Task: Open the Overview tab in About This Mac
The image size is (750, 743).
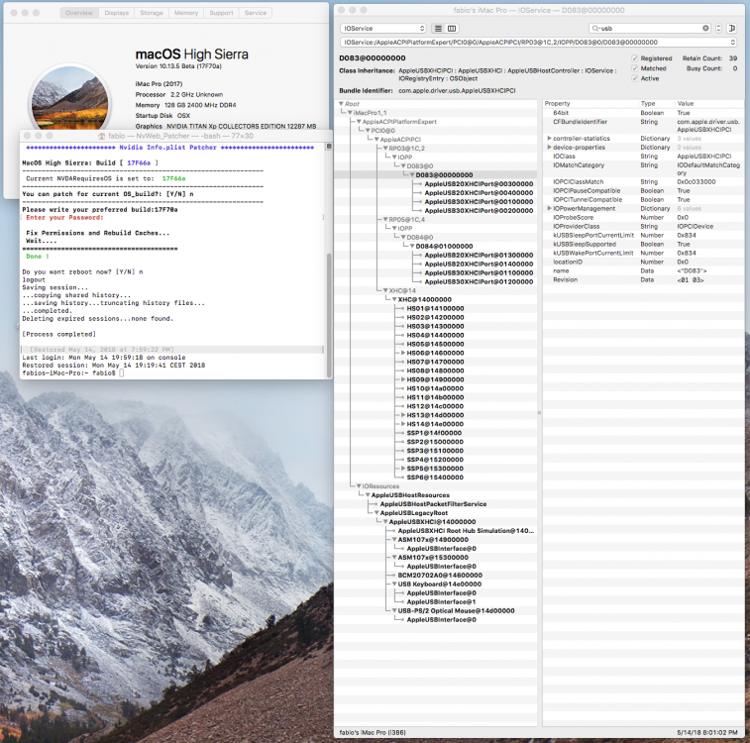Action: pos(79,13)
